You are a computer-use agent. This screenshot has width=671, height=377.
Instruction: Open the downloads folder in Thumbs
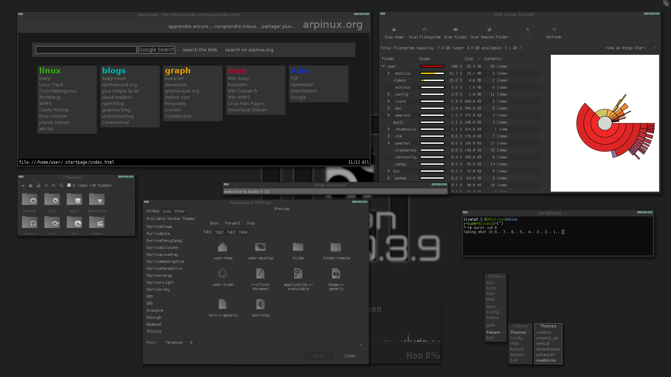pyautogui.click(x=97, y=199)
